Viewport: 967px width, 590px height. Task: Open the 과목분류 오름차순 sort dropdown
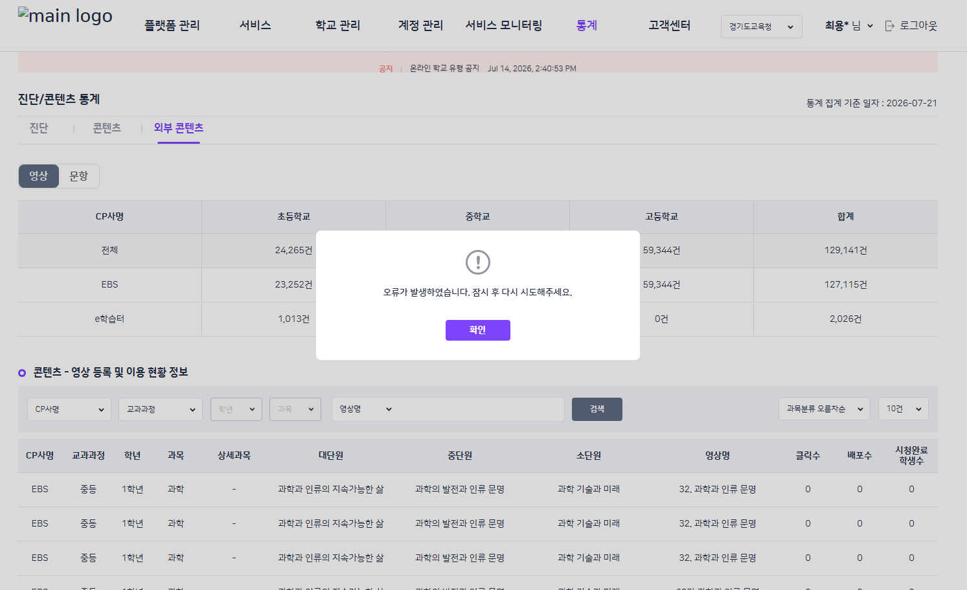pos(825,409)
